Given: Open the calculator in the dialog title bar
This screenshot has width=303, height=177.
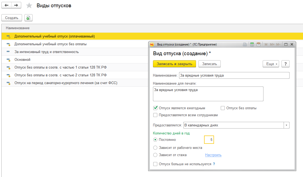Looking at the screenshot, I should coord(252,44).
